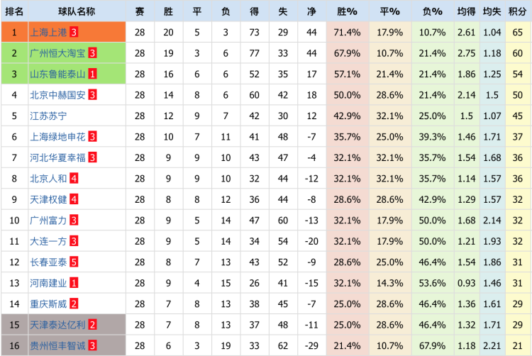Select the 天津权健 team name
The width and height of the screenshot is (532, 356).
[x=48, y=199]
